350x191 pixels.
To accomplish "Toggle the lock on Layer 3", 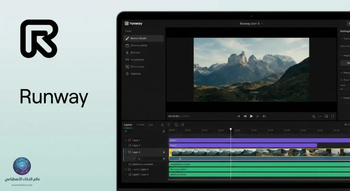I will point(164,152).
